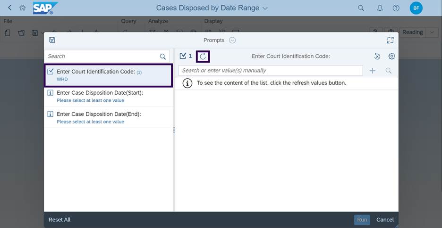Viewport: 442px width, 228px height.
Task: Click the plus add value icon
Action: tap(373, 71)
